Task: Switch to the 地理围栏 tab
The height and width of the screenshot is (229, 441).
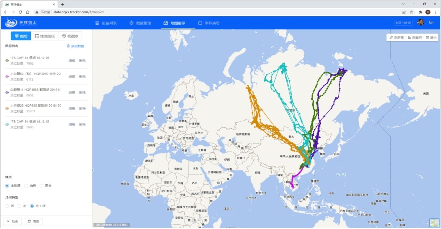Action: point(45,36)
